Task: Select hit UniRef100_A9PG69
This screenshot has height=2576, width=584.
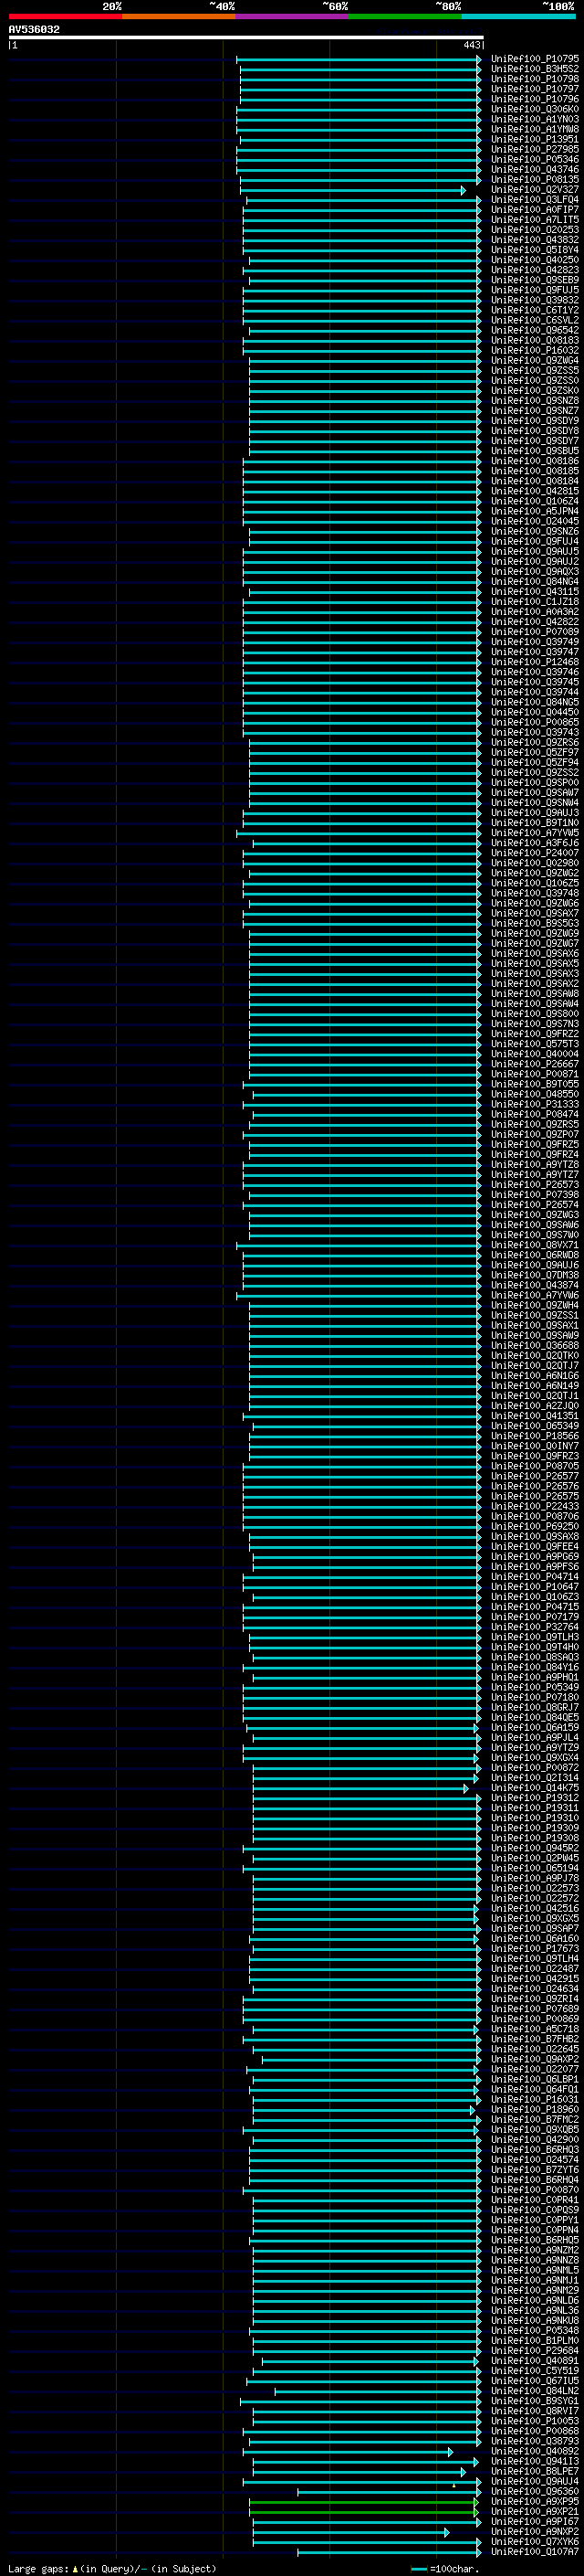Action: (534, 1557)
